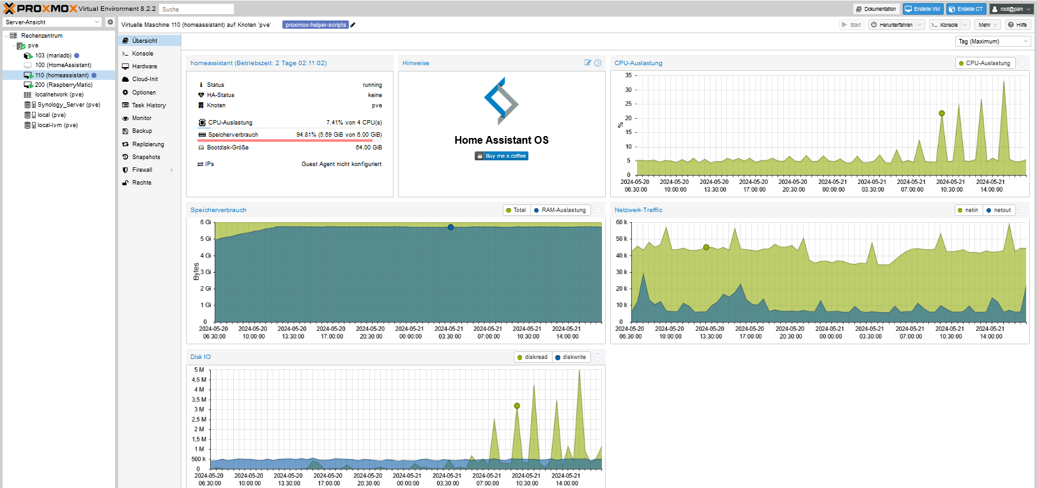The width and height of the screenshot is (1037, 488).
Task: Click the Erstelle CT button
Action: [x=965, y=9]
